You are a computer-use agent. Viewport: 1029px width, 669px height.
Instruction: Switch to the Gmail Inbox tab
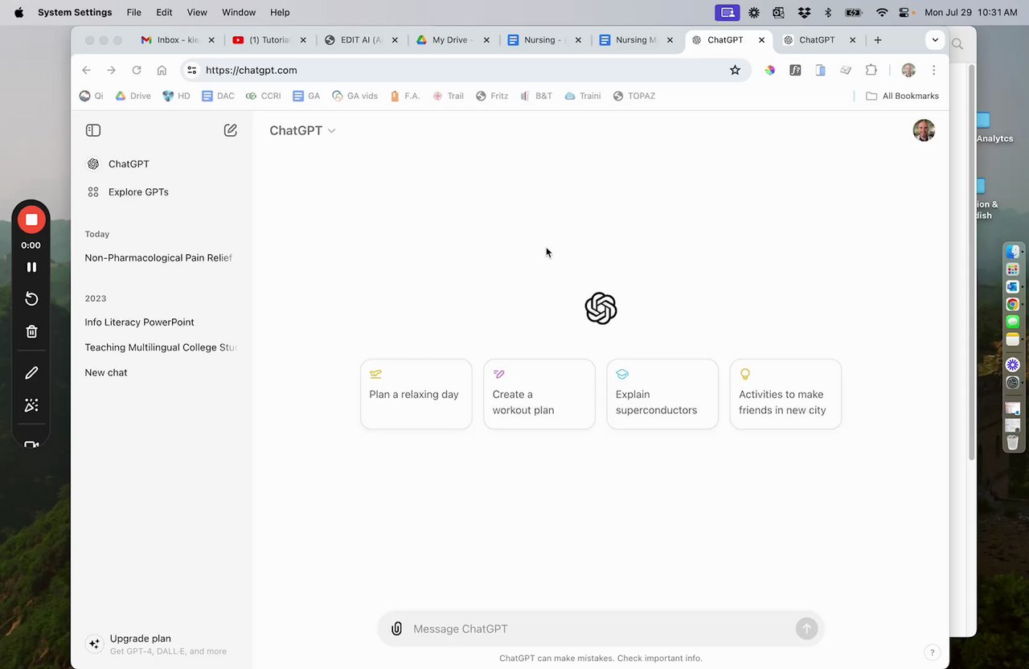coord(178,39)
